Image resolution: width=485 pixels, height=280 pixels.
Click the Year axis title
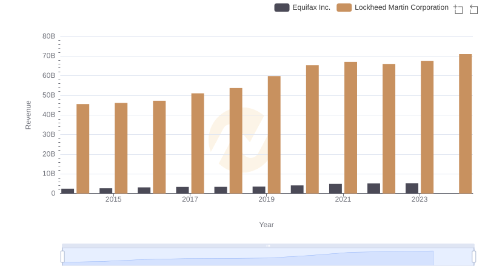[x=266, y=225]
